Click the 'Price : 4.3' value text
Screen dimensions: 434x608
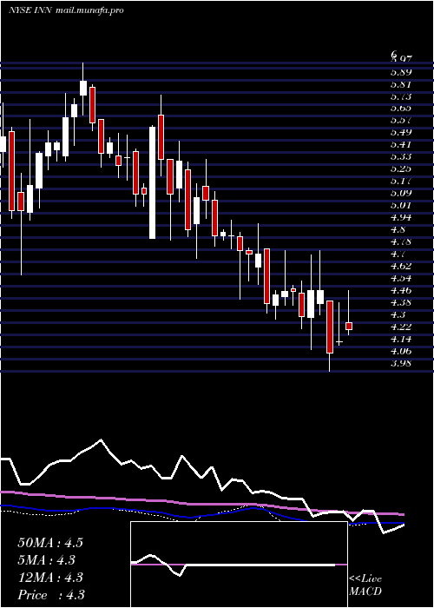[51, 595]
